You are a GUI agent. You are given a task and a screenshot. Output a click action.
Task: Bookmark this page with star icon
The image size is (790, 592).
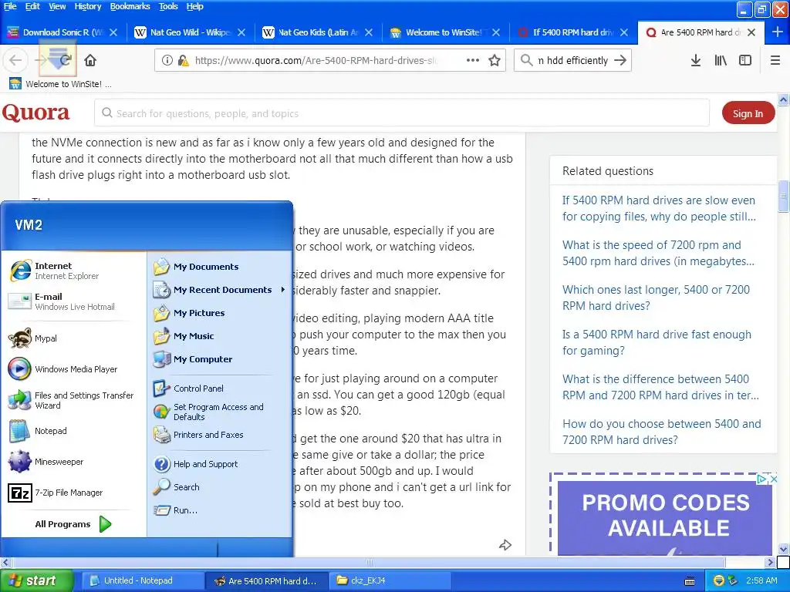[x=495, y=60]
